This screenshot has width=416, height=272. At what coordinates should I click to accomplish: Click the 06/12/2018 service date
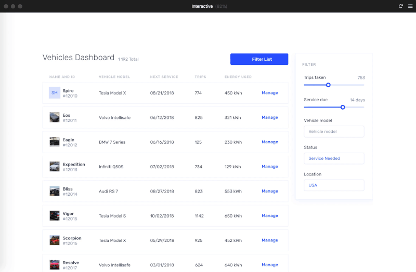(x=162, y=118)
